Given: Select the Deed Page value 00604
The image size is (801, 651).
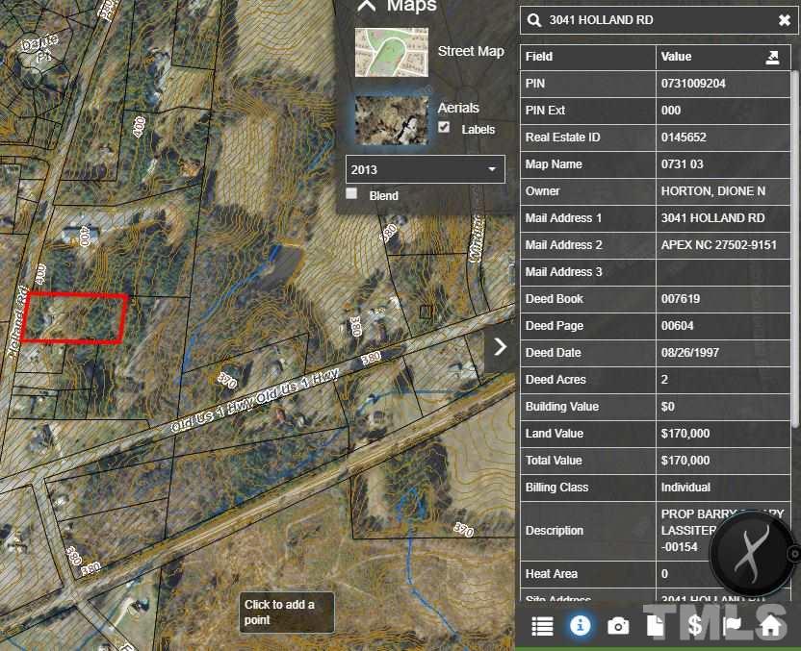Looking at the screenshot, I should (723, 326).
